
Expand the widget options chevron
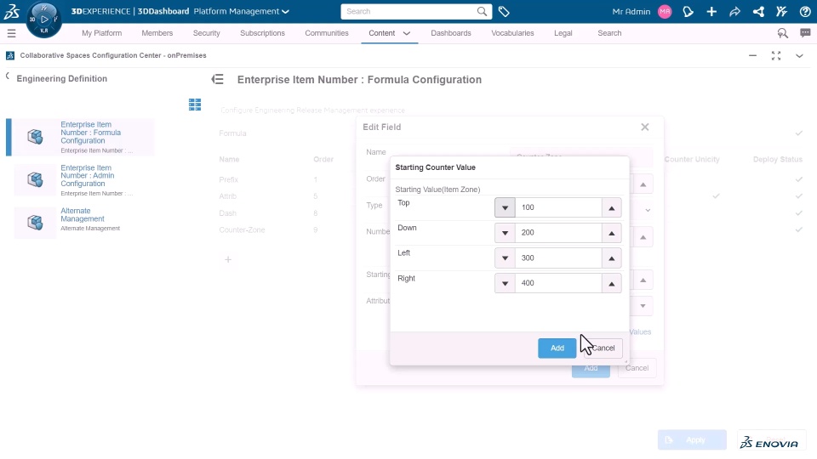[x=799, y=56]
